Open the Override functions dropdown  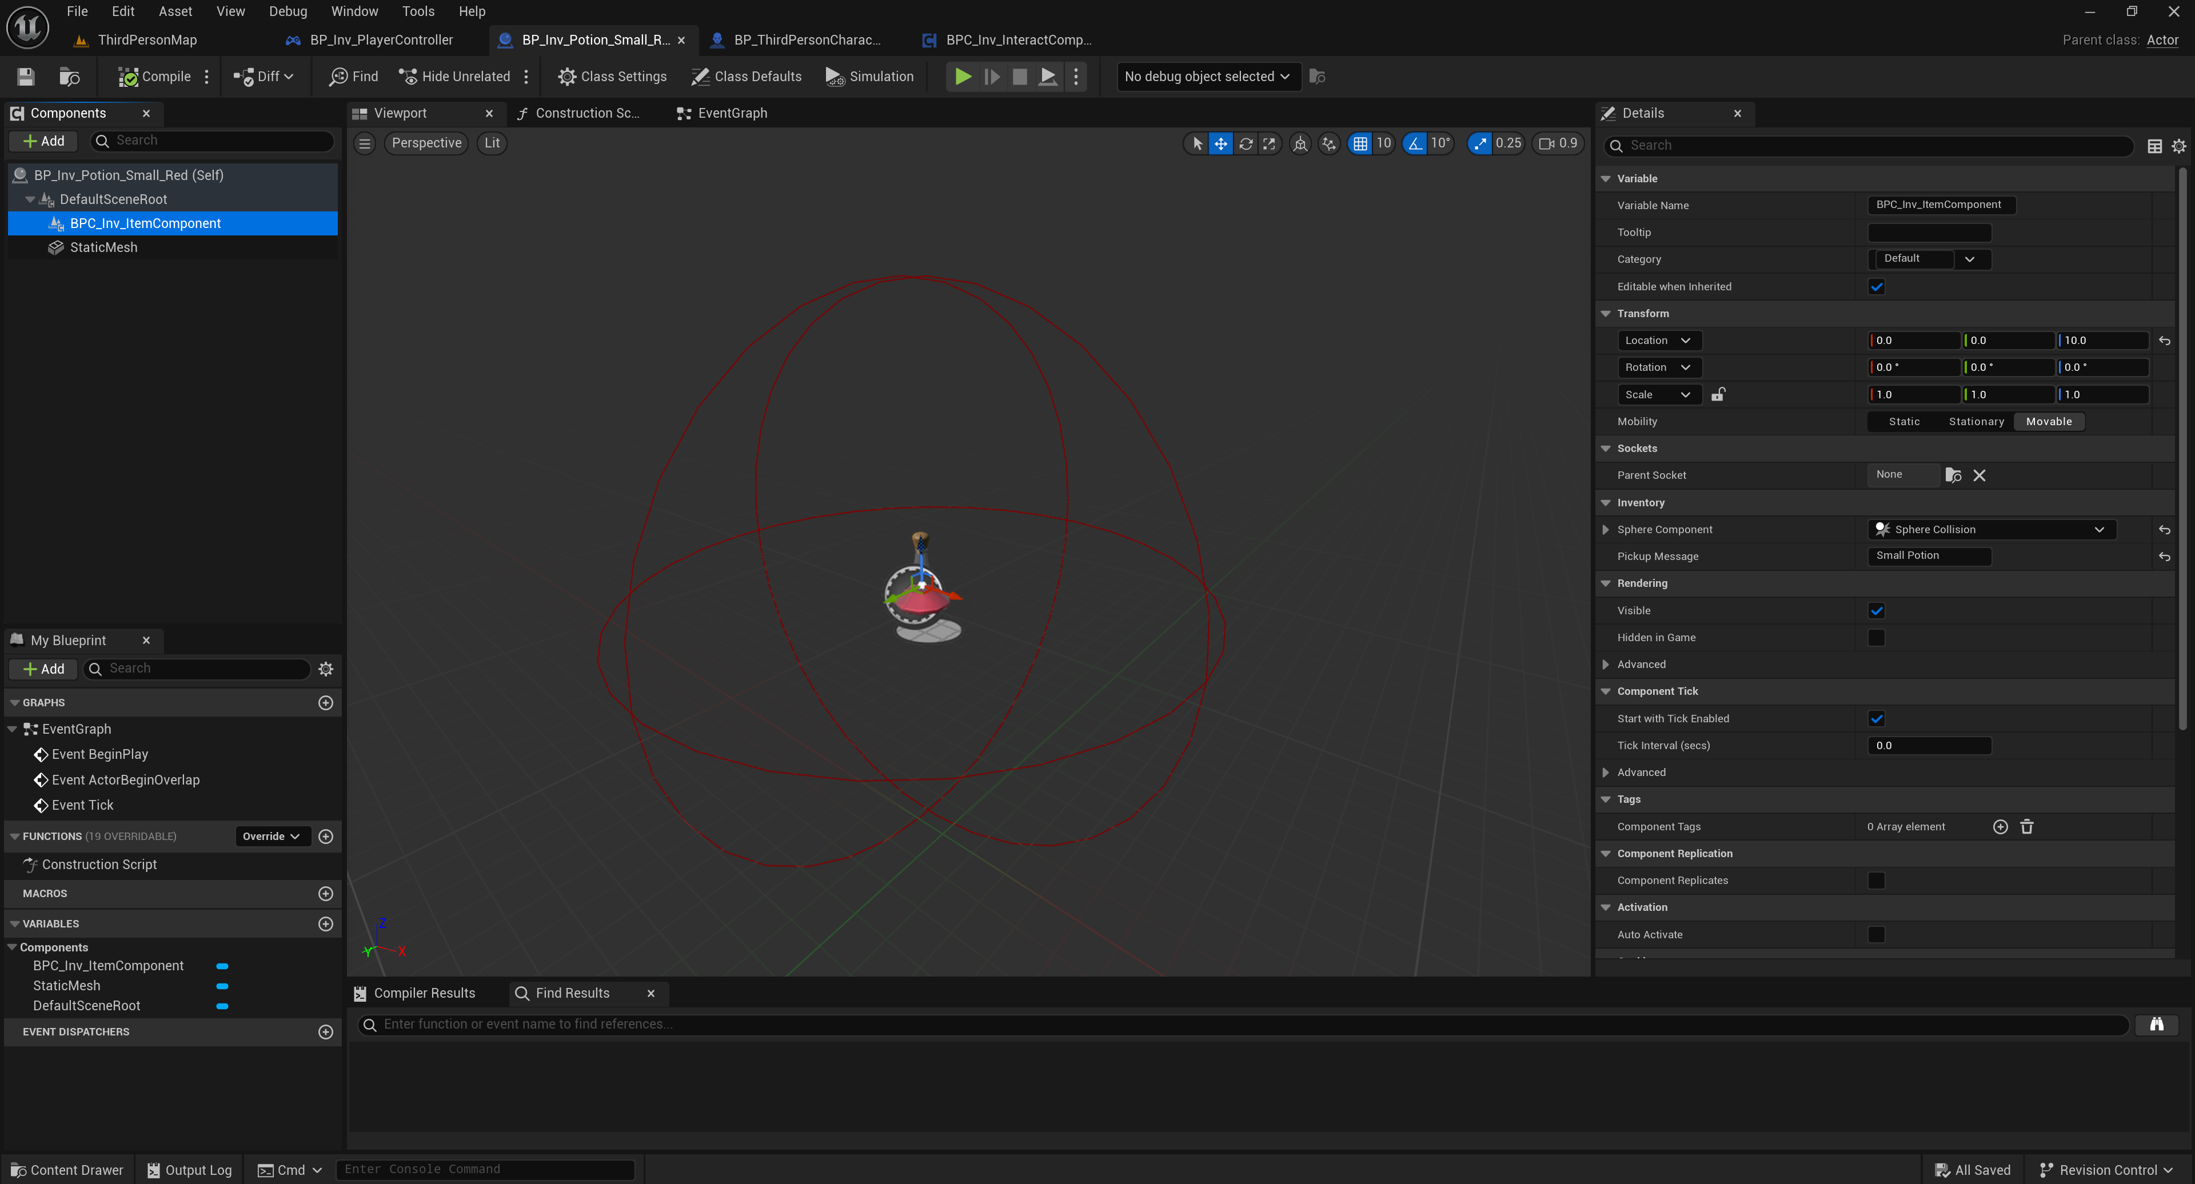tap(271, 837)
